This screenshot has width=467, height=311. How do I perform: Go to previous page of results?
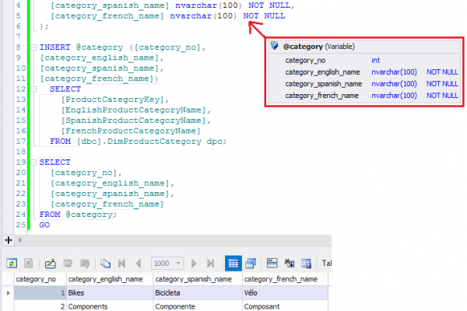click(139, 264)
